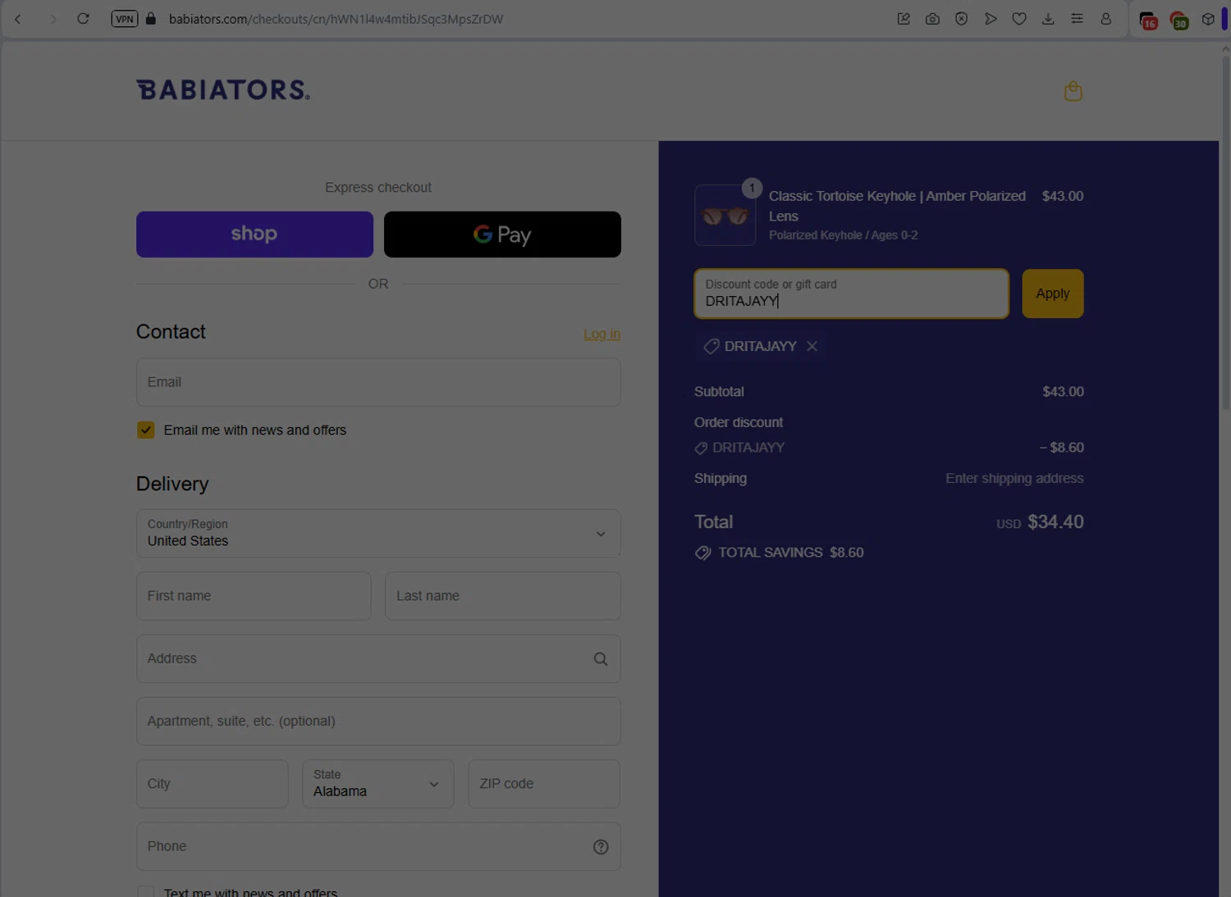Bookmark page with heart icon
Screen dimensions: 1231x897
click(x=1019, y=19)
